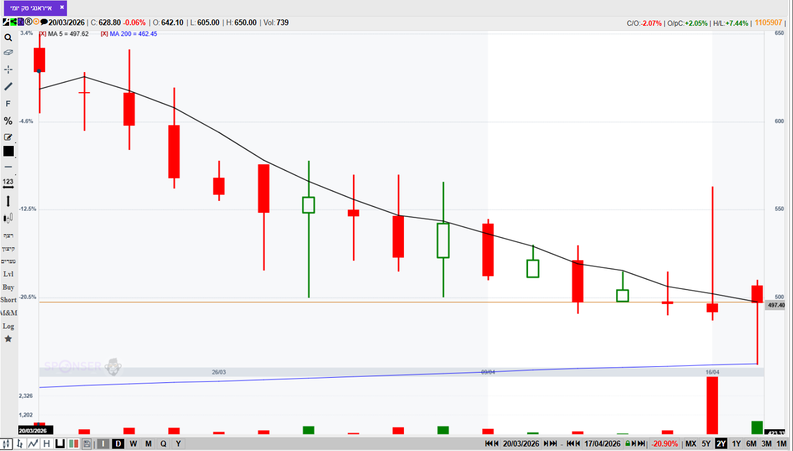Set chart range to 3M
The width and height of the screenshot is (793, 451).
point(767,444)
